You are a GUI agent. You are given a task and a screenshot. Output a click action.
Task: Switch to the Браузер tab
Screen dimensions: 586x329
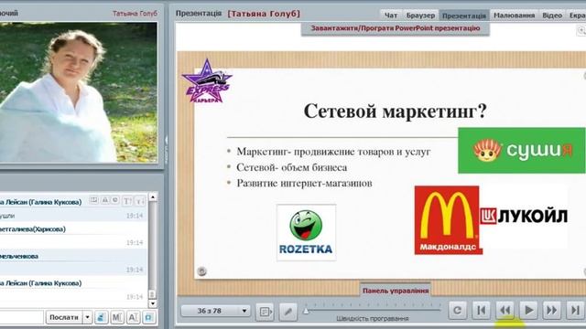click(420, 16)
